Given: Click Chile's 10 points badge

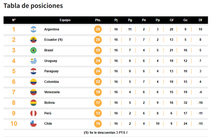Looking at the screenshot, I should [98, 124].
